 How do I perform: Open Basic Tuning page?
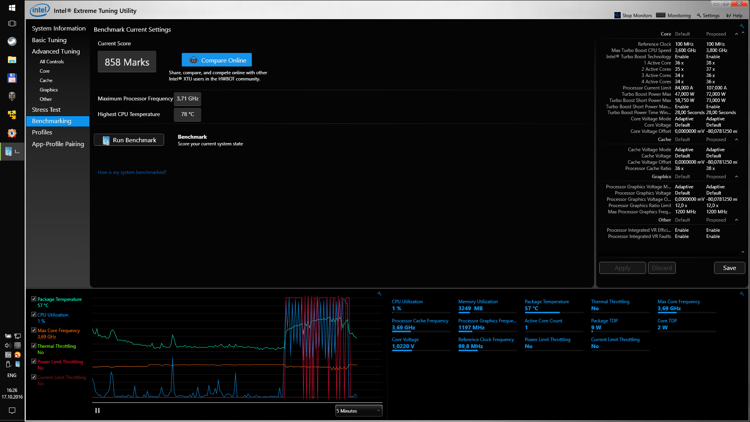click(x=49, y=40)
